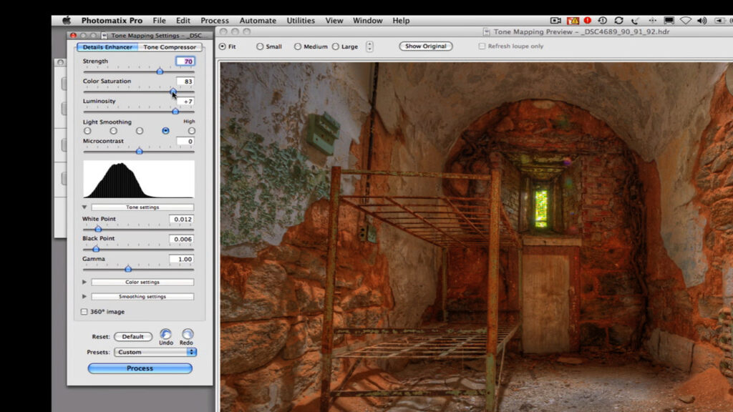Click the screen recording camera menu bar icon

(x=555, y=21)
